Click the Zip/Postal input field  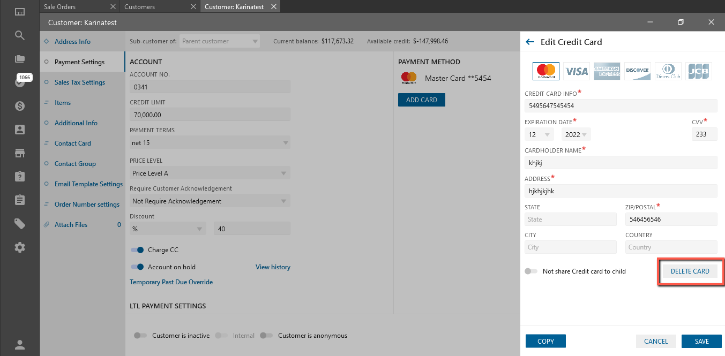pos(671,219)
